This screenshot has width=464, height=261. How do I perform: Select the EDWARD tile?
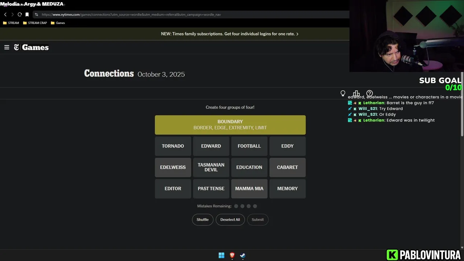pyautogui.click(x=211, y=146)
